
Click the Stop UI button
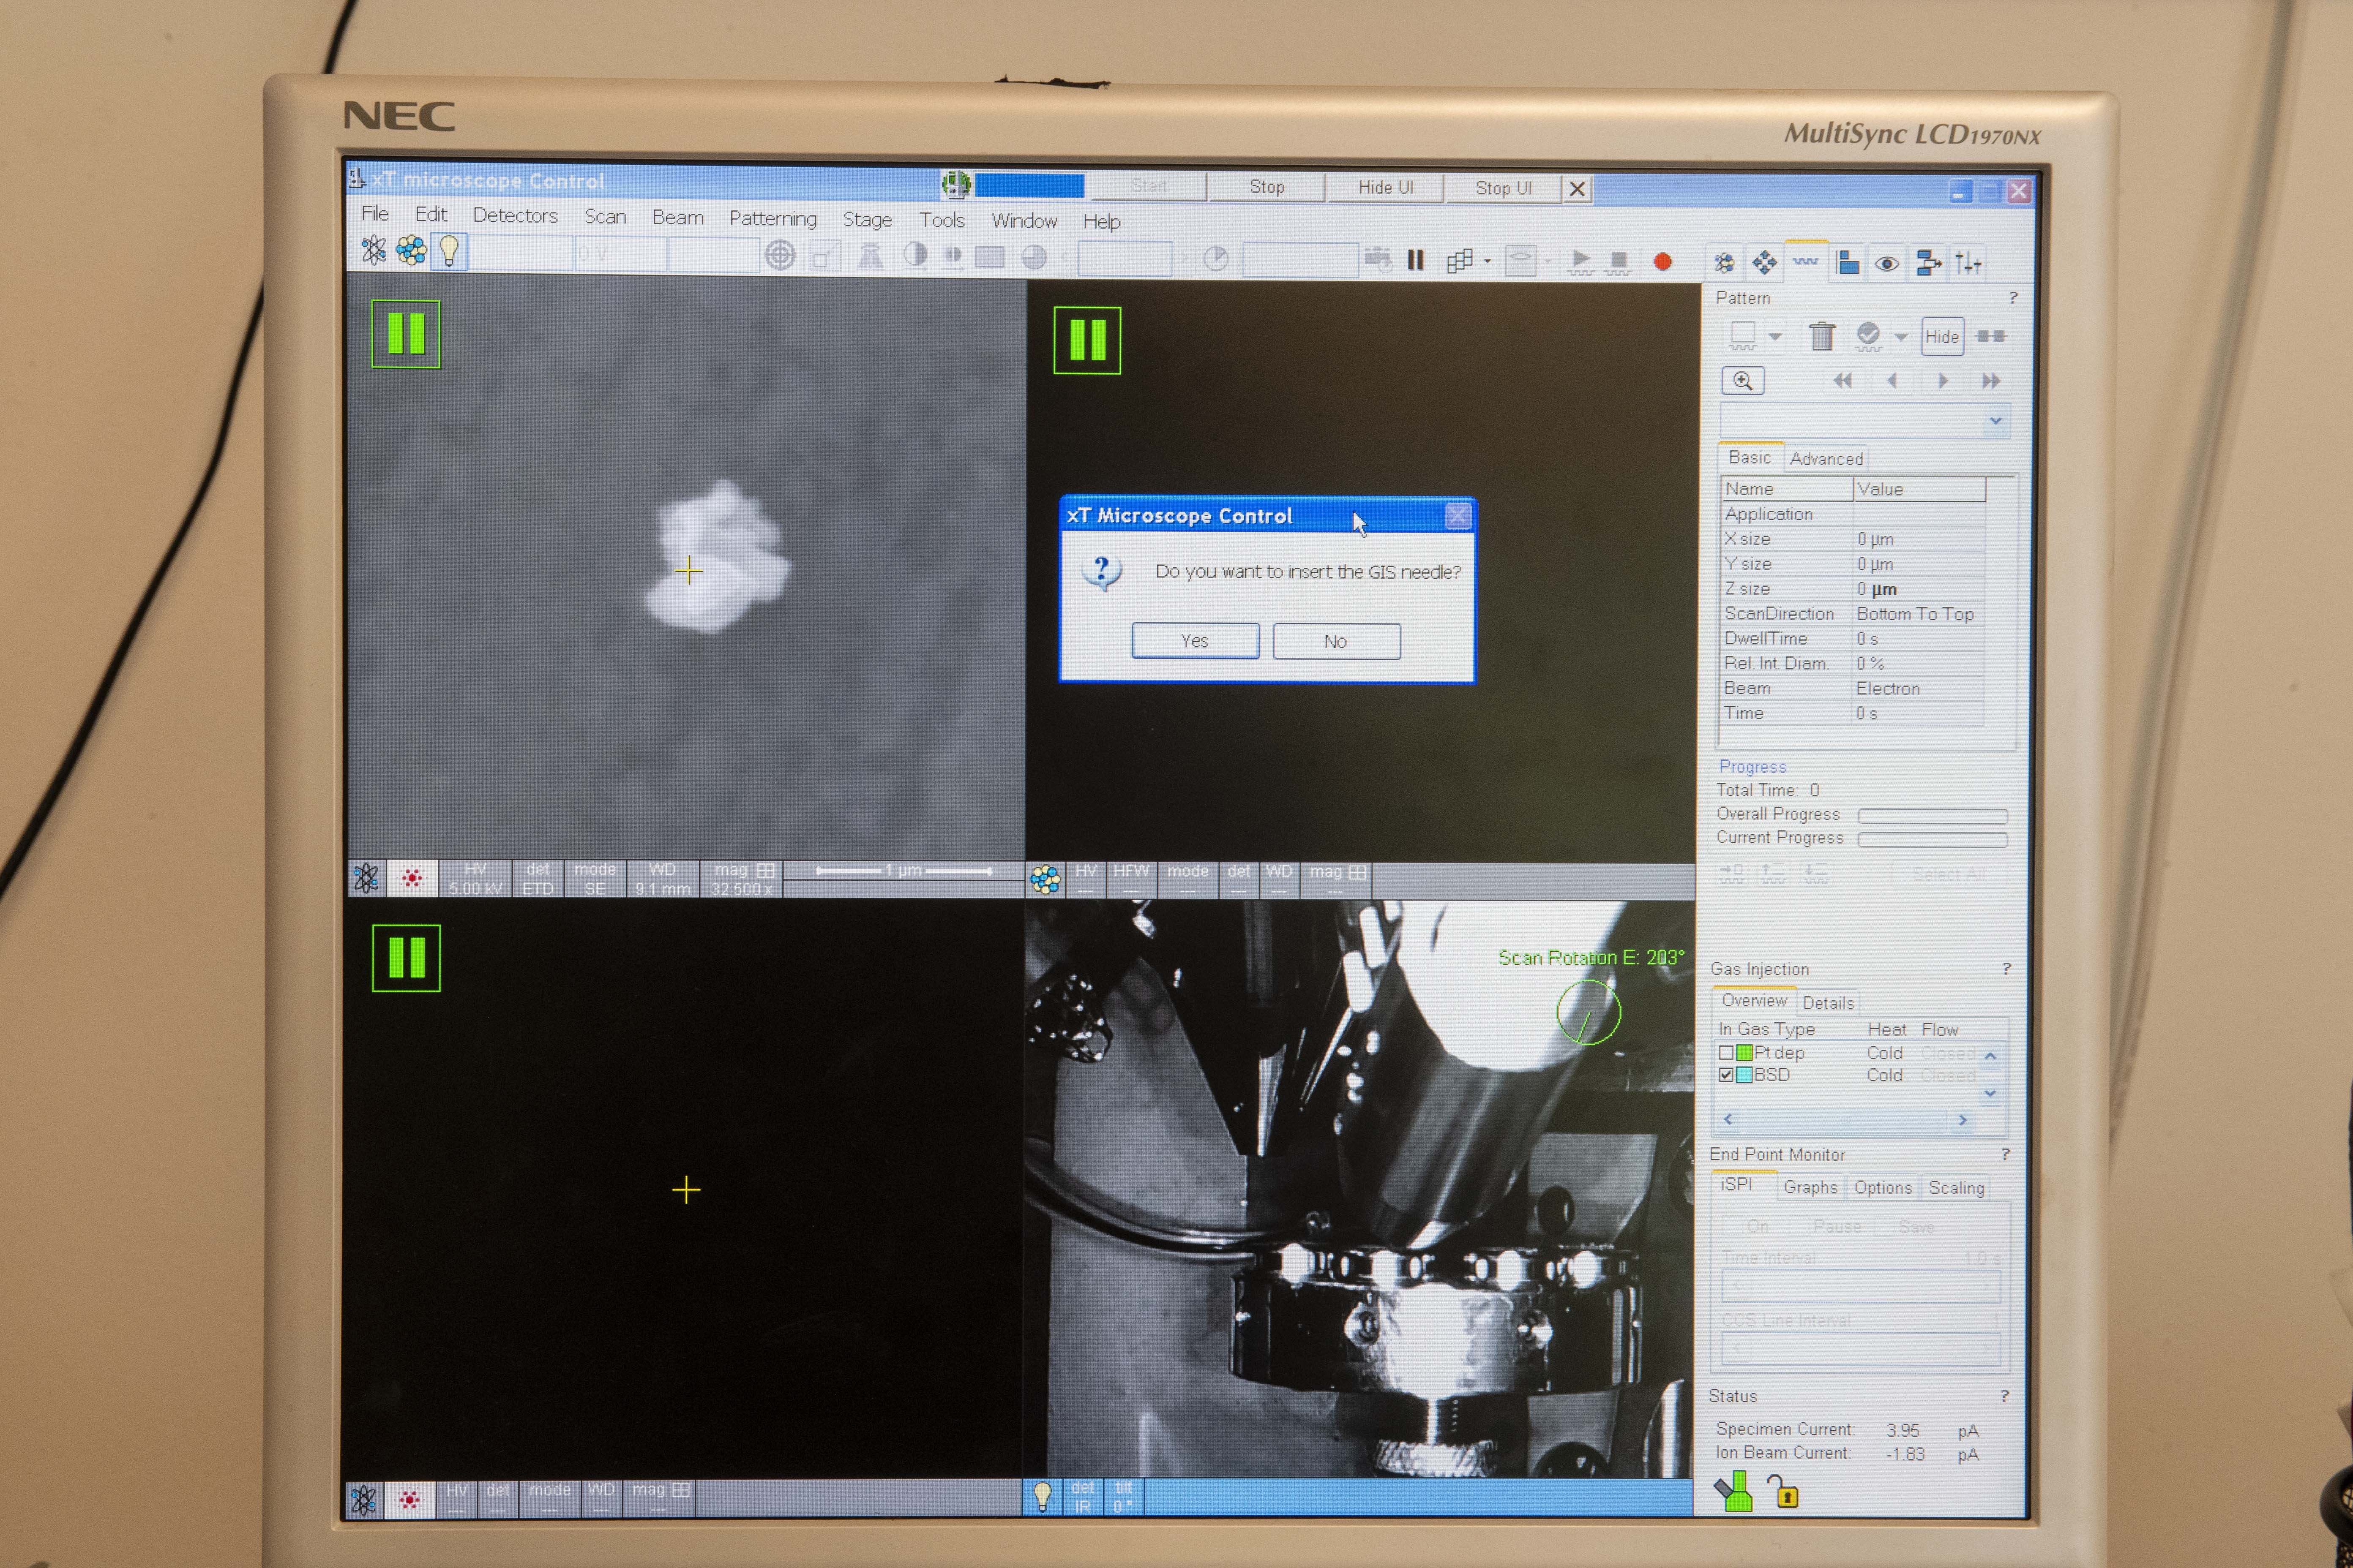[x=1504, y=188]
